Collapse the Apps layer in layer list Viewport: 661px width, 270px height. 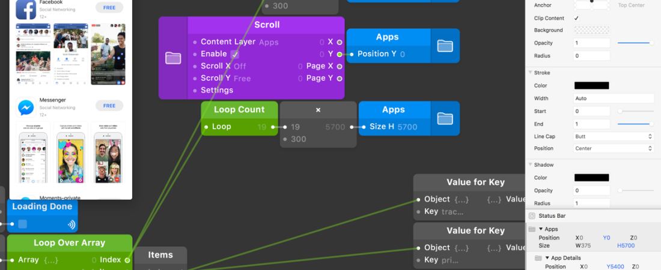coord(540,229)
